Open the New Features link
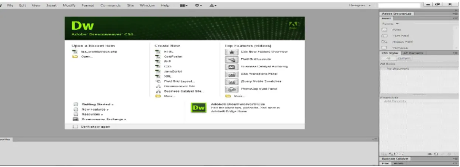The height and width of the screenshot is (167, 460). coord(95,109)
